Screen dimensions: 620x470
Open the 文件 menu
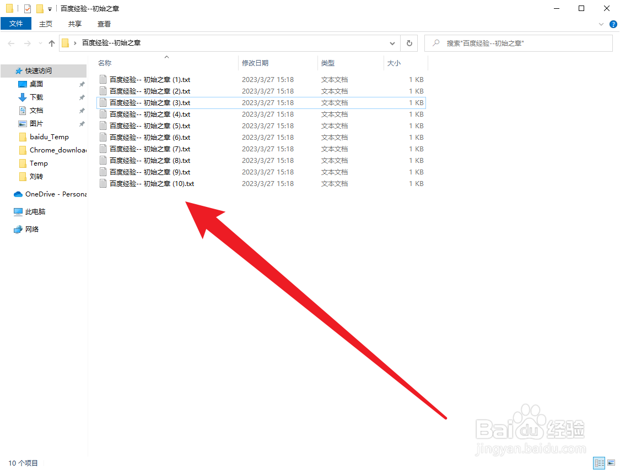16,24
